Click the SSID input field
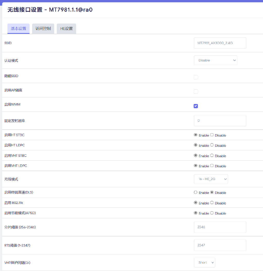The width and height of the screenshot is (263, 271). [x=220, y=43]
